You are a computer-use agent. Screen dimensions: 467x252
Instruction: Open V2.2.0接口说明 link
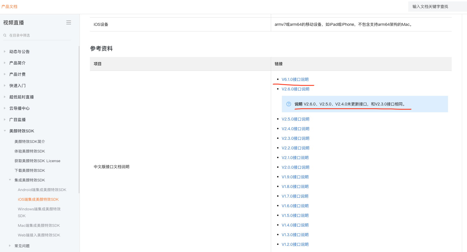click(296, 148)
